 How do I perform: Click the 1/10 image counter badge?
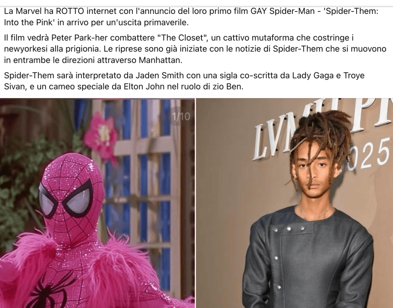click(181, 116)
